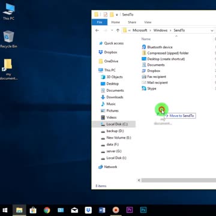The width and height of the screenshot is (216, 216).
Task: Click the Bluetooth device icon
Action: [144, 47]
